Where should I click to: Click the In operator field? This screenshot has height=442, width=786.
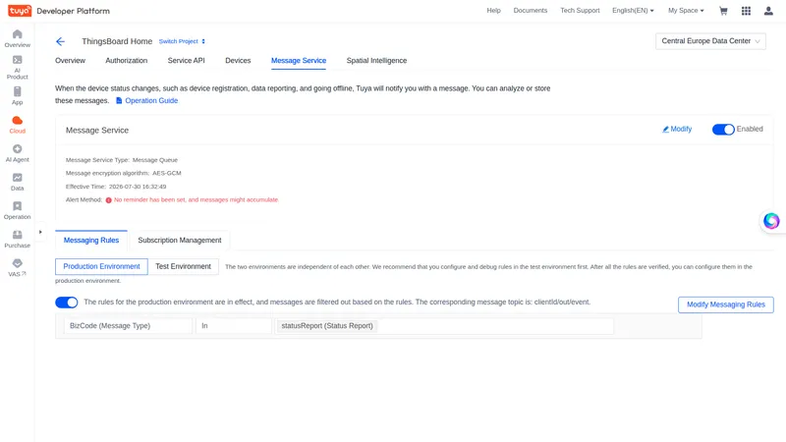coord(234,326)
